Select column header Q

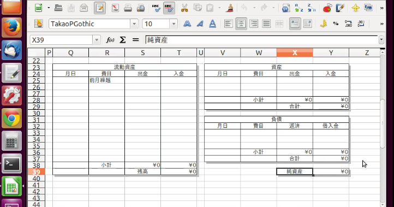[70, 53]
